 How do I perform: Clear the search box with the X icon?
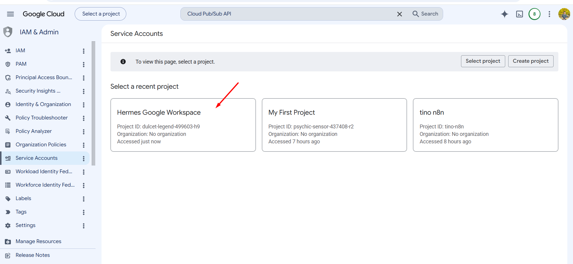(x=400, y=14)
